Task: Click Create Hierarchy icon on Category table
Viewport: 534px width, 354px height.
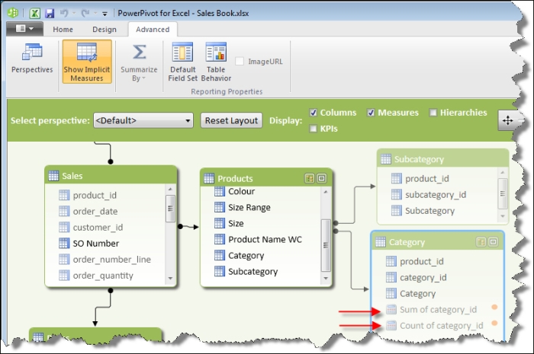Action: (481, 242)
